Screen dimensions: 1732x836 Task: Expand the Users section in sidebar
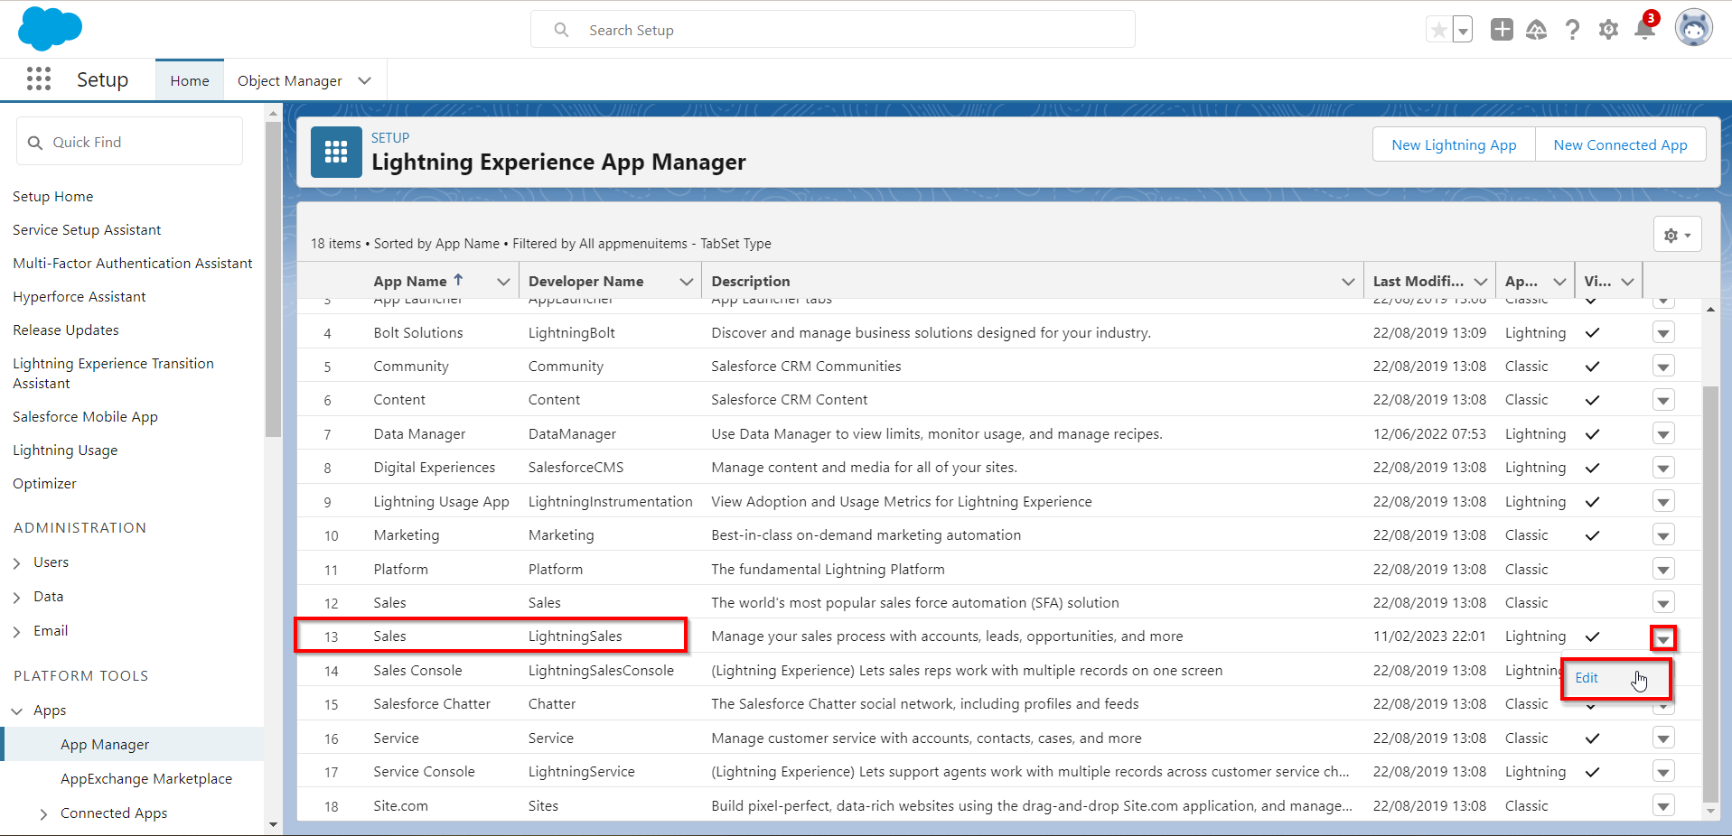[x=17, y=562]
